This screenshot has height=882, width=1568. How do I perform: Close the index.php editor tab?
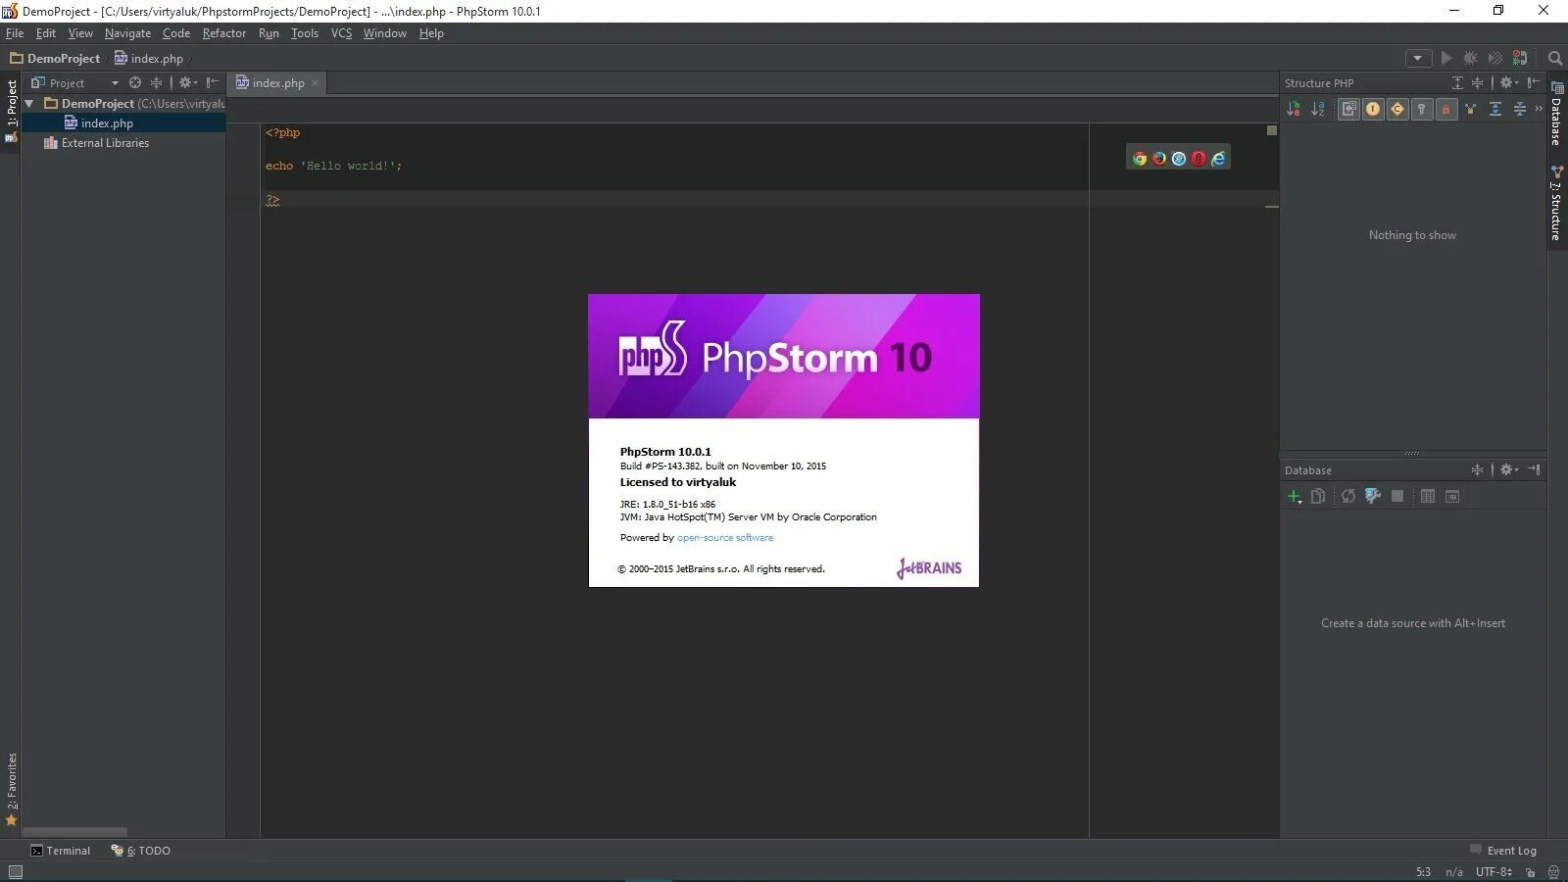tap(316, 83)
